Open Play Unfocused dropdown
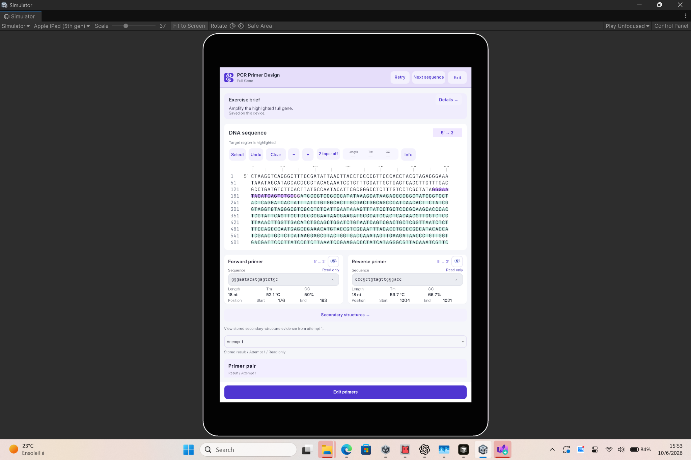691x460 pixels. coord(627,26)
